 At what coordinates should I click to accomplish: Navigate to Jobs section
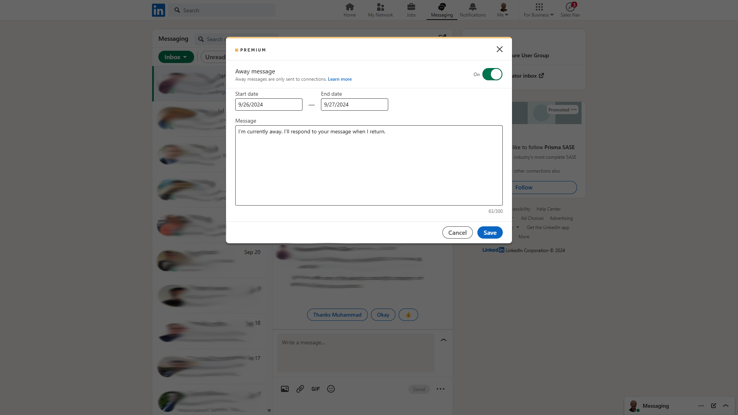411,10
